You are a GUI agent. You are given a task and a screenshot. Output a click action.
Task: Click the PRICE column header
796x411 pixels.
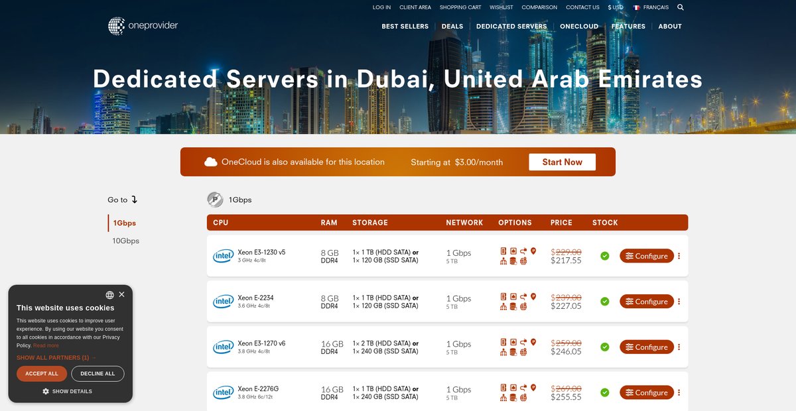click(x=561, y=223)
